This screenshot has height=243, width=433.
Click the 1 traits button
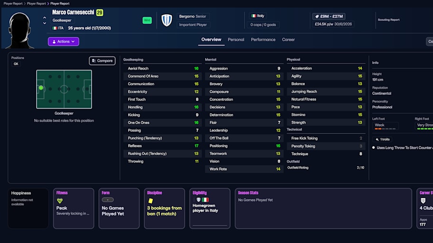pos(383,139)
